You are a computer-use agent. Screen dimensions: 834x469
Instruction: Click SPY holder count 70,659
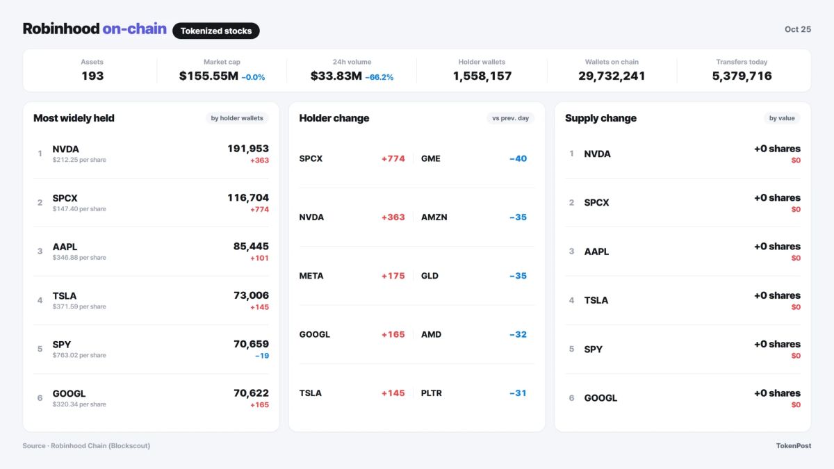pos(251,344)
